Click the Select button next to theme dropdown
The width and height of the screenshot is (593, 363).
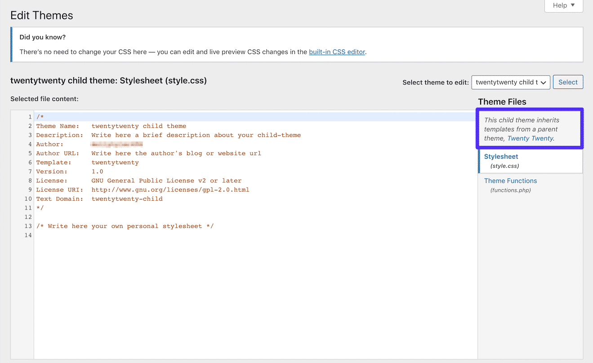click(567, 82)
